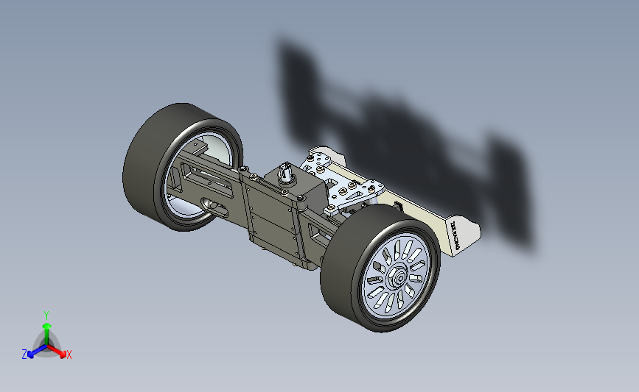Click the green Y axis arrow of the triad
Viewport: 639px width, 392px height.
(x=46, y=333)
